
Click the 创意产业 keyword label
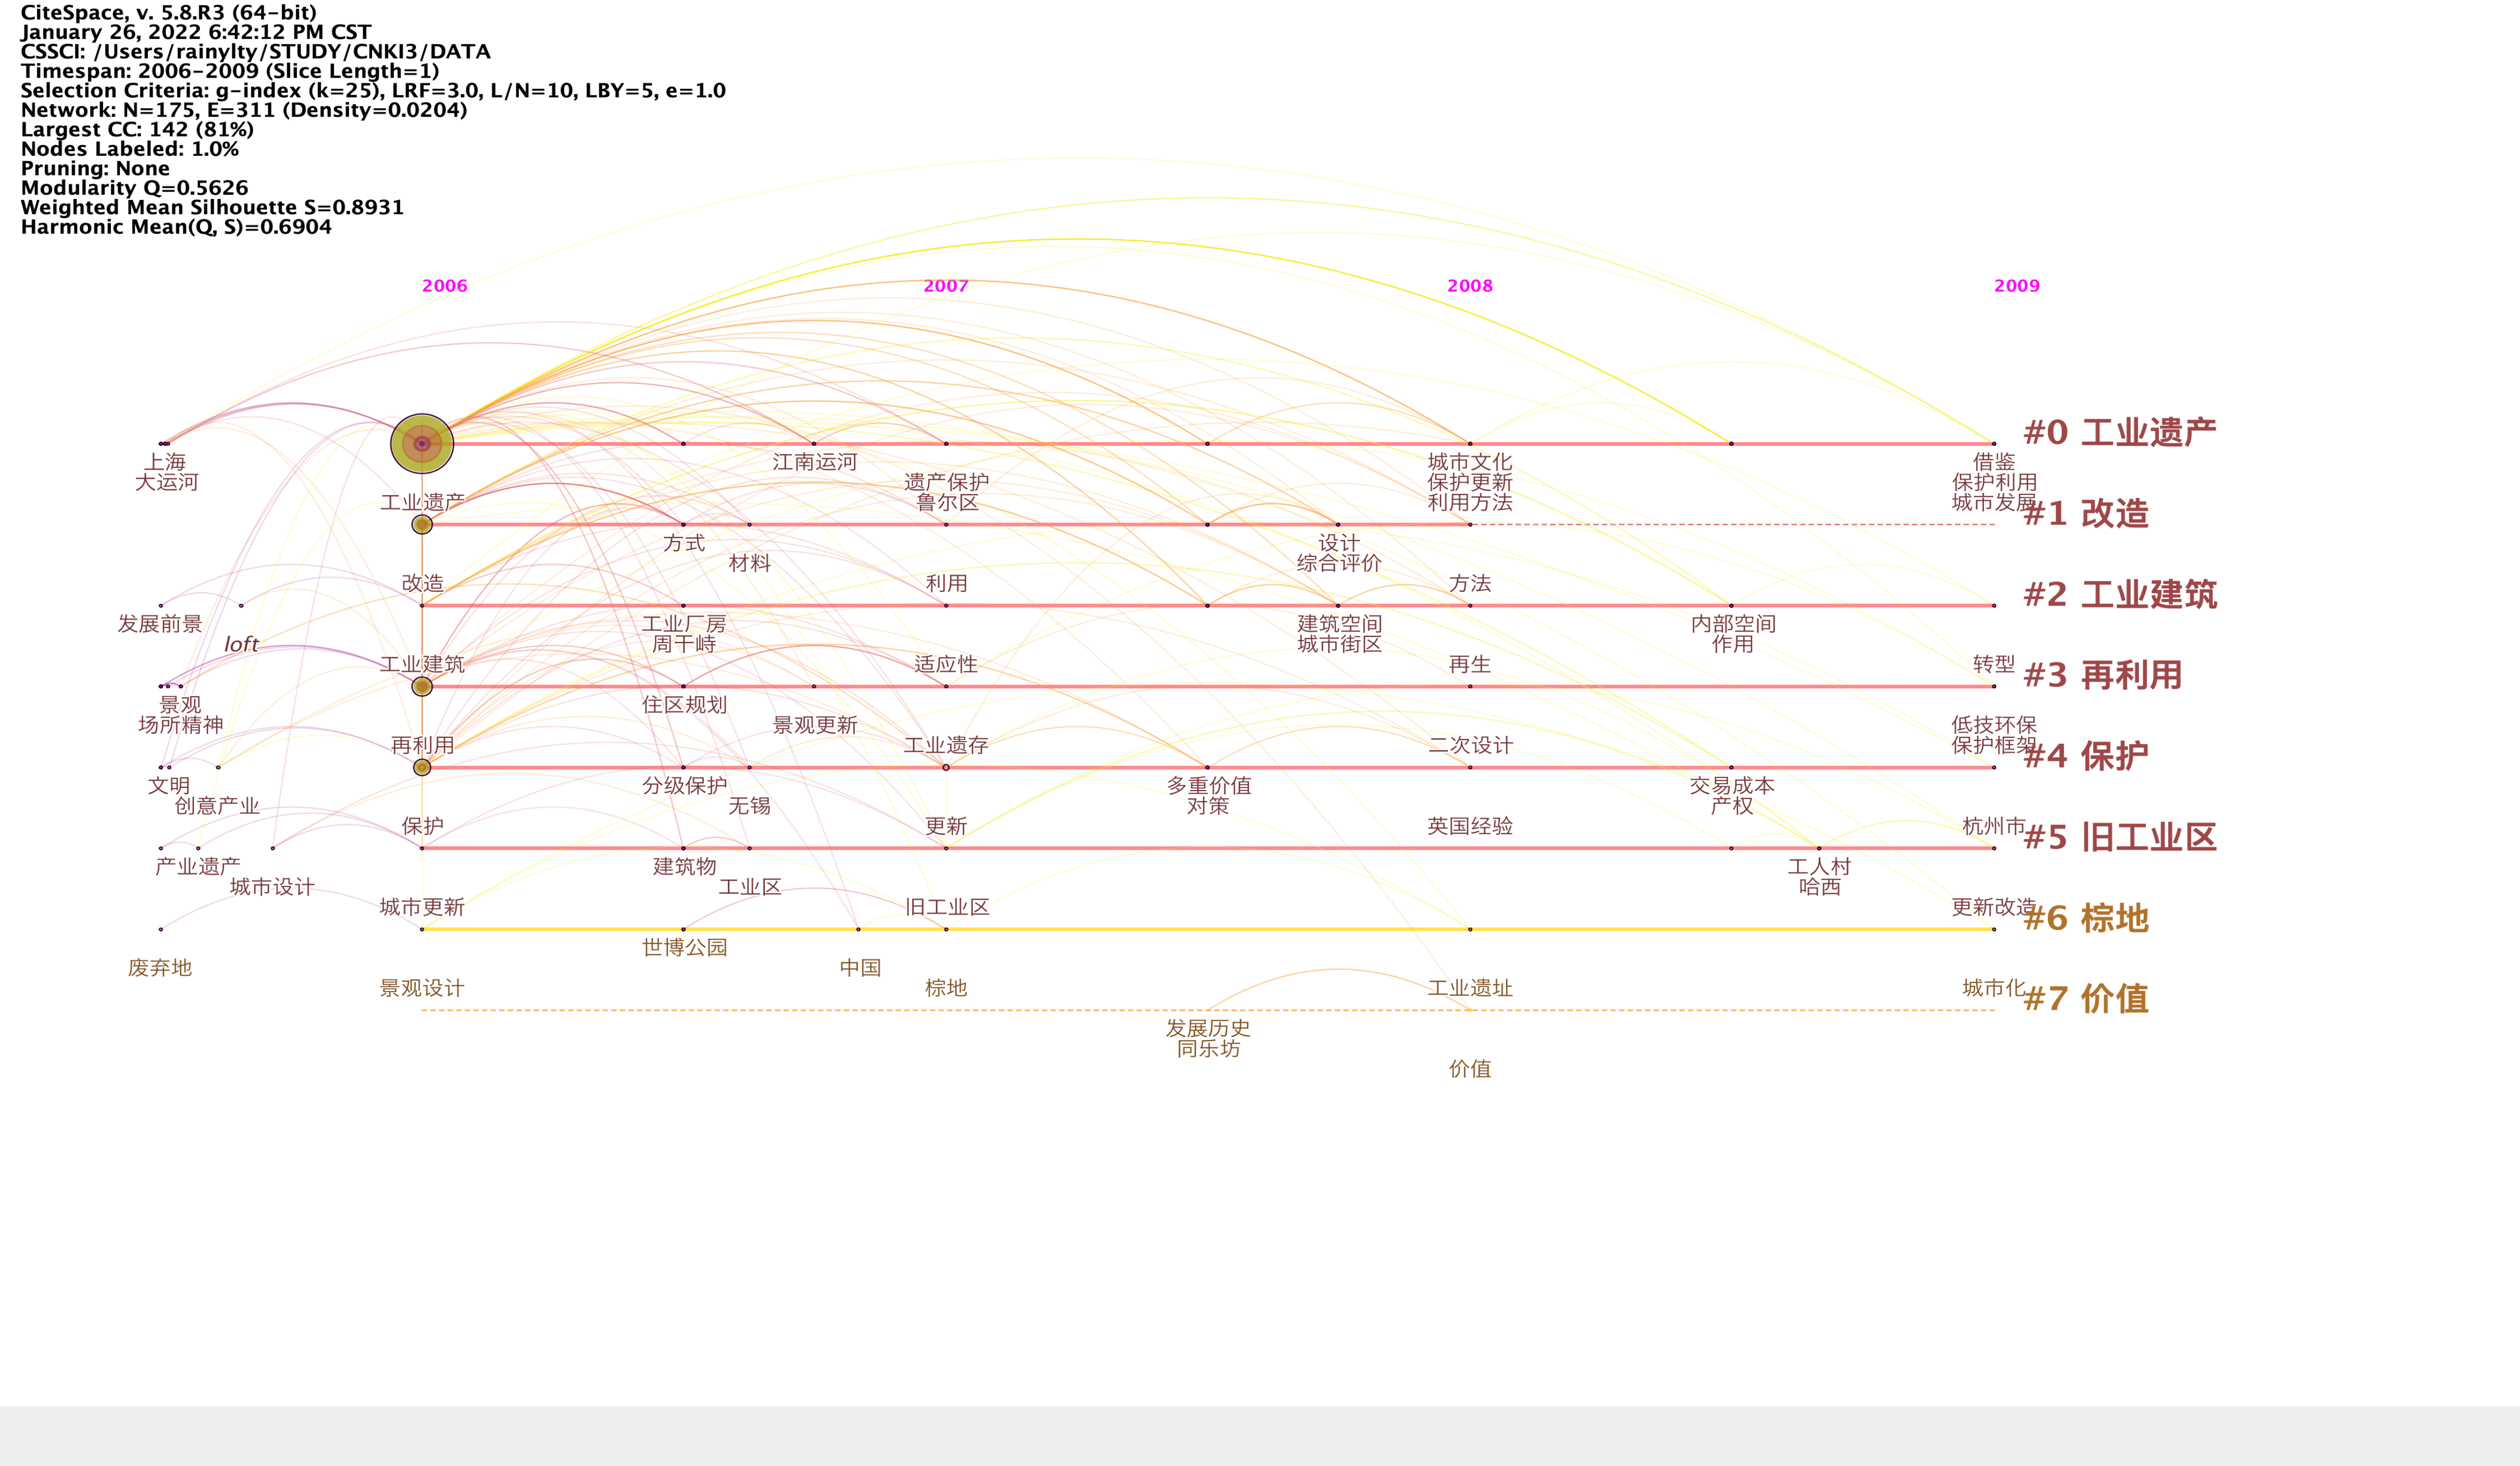217,807
